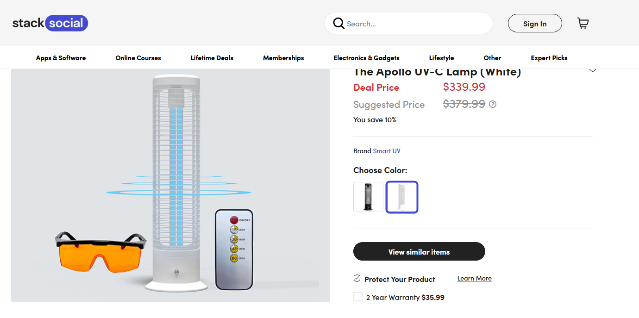Select the white lamp color option
Screen dimensions: 639x318
click(402, 197)
